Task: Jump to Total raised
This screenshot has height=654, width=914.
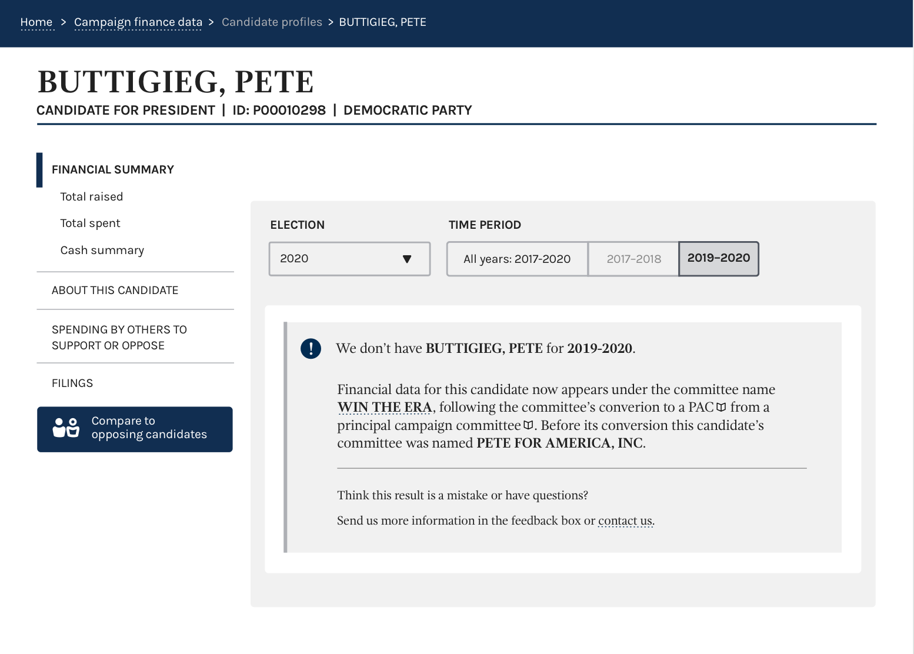Action: pos(92,196)
